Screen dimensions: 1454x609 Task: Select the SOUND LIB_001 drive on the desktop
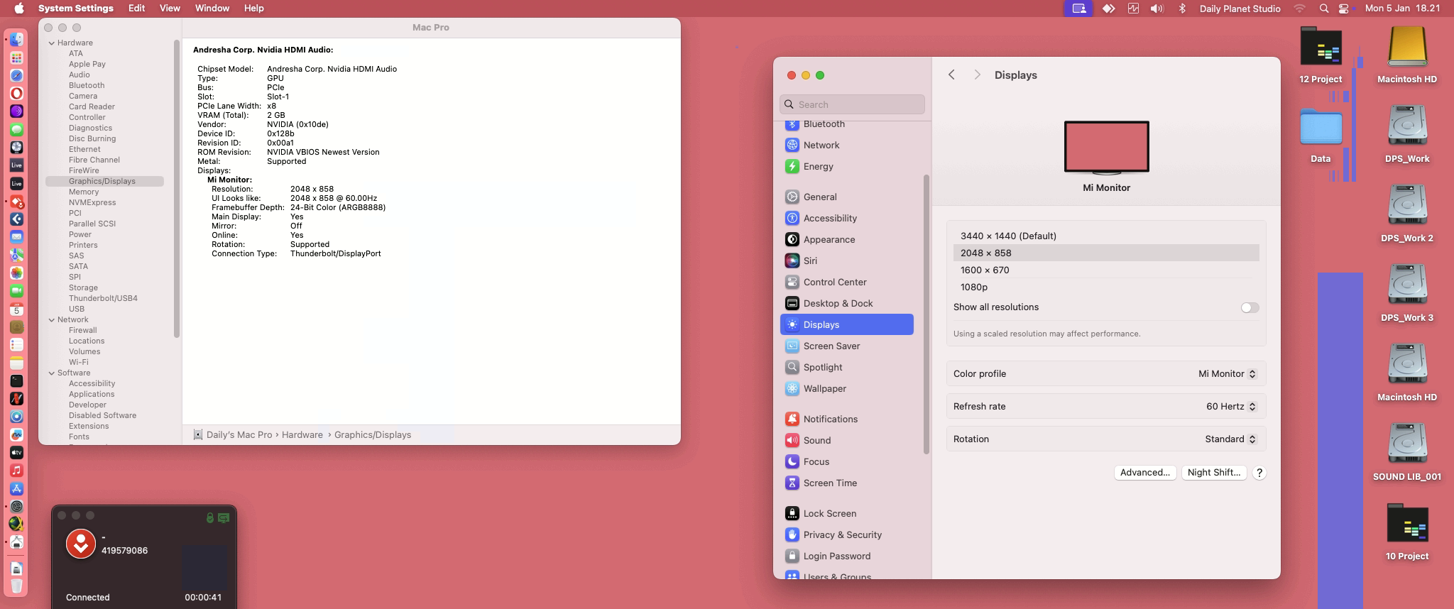click(x=1407, y=443)
